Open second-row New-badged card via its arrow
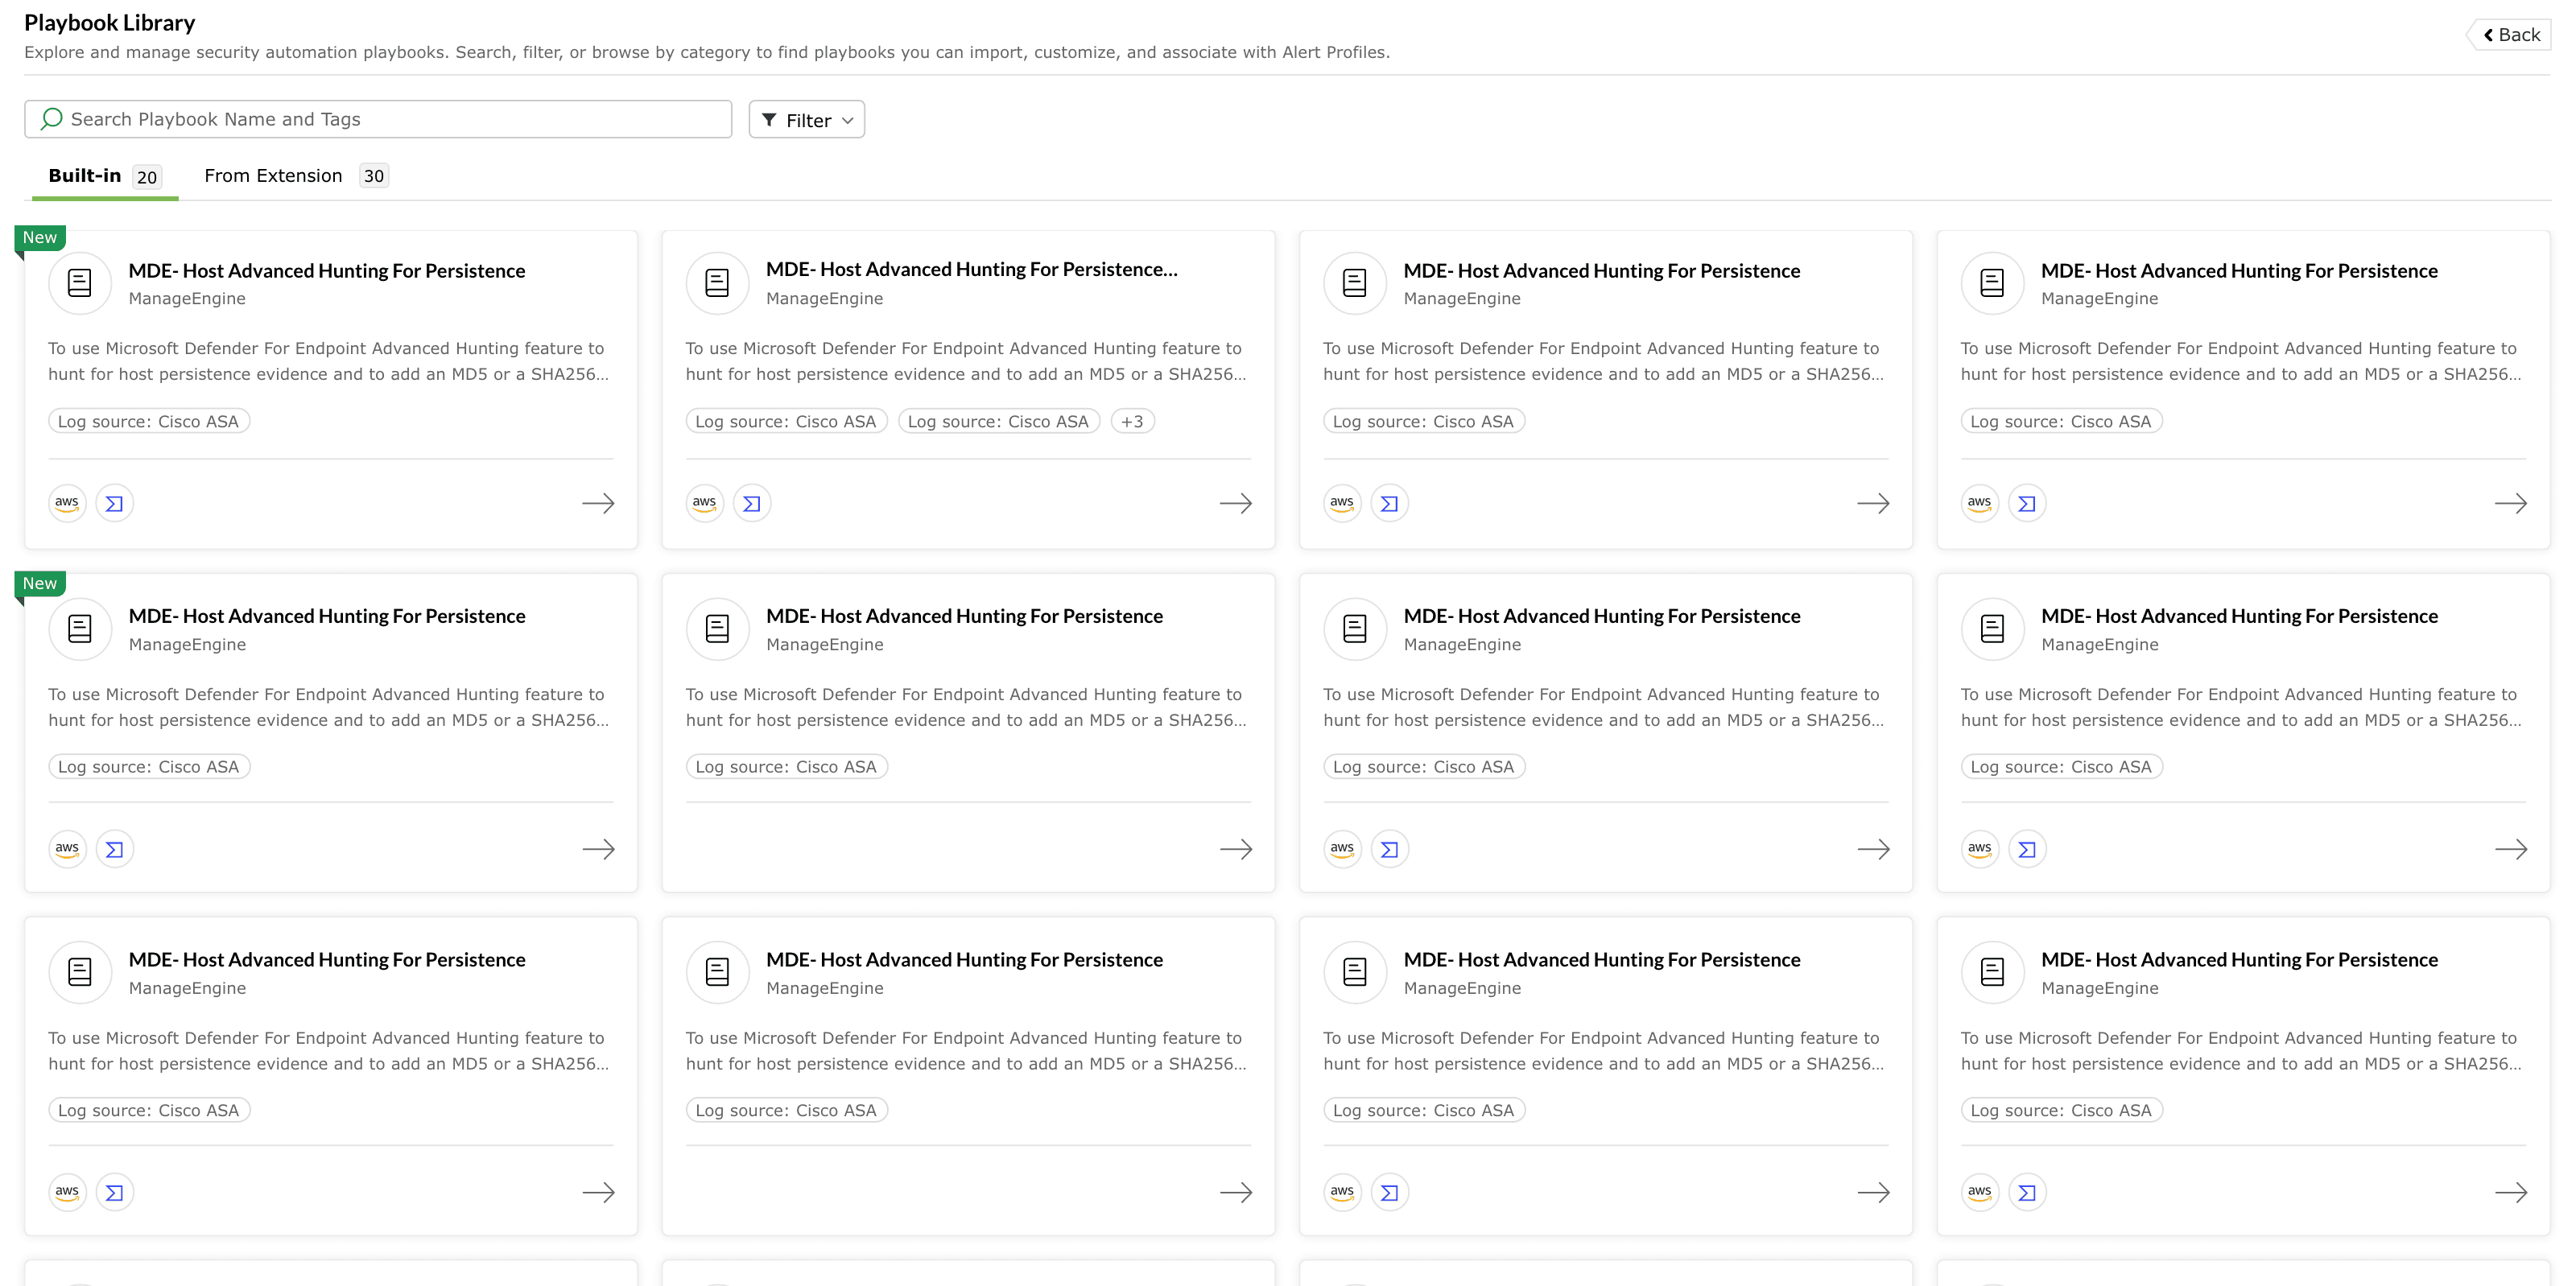The height and width of the screenshot is (1286, 2576). click(598, 849)
